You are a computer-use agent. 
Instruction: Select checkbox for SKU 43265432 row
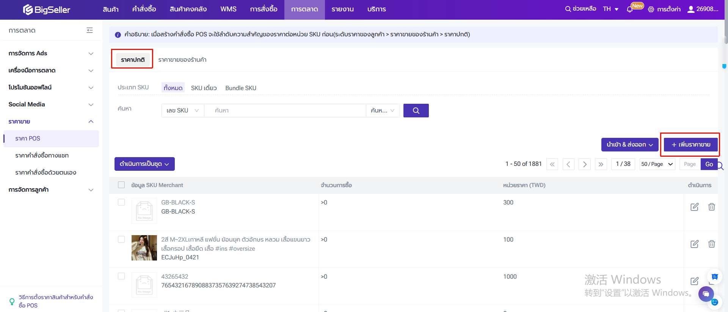(121, 276)
